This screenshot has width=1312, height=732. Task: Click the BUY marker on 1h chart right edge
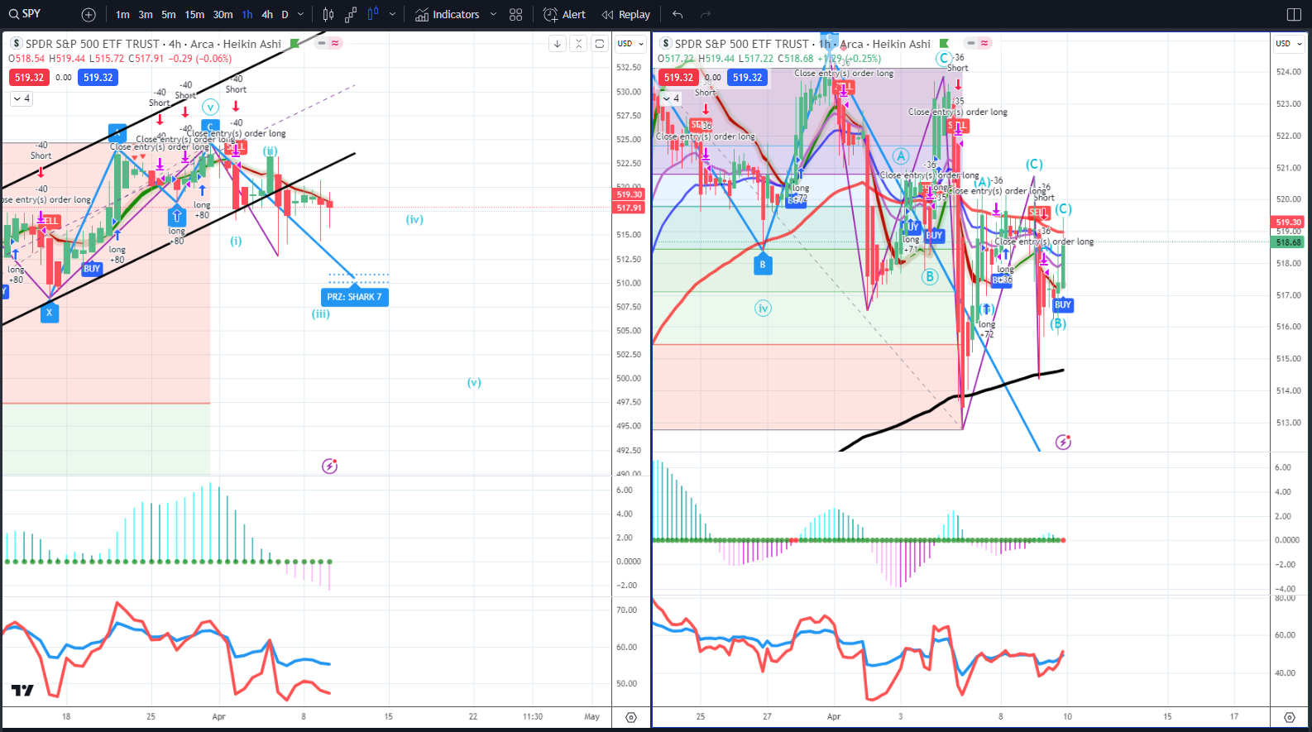(x=1063, y=305)
